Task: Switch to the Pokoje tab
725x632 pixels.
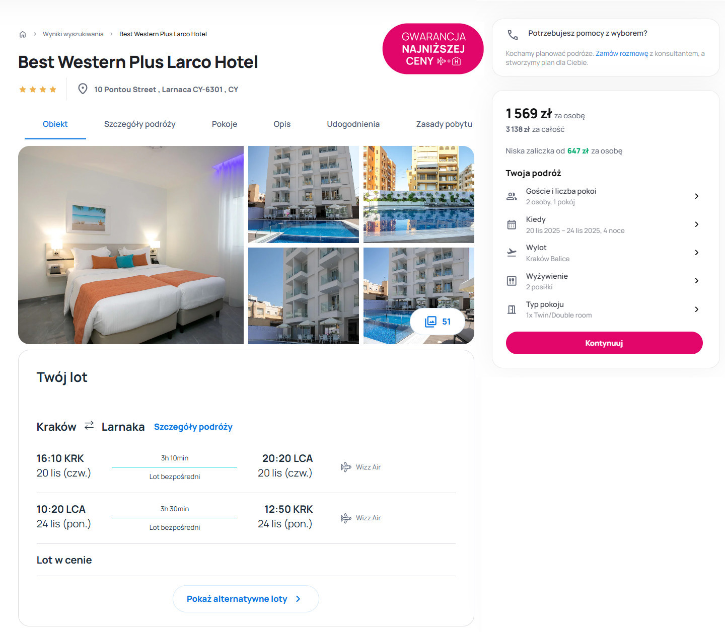Action: (225, 124)
